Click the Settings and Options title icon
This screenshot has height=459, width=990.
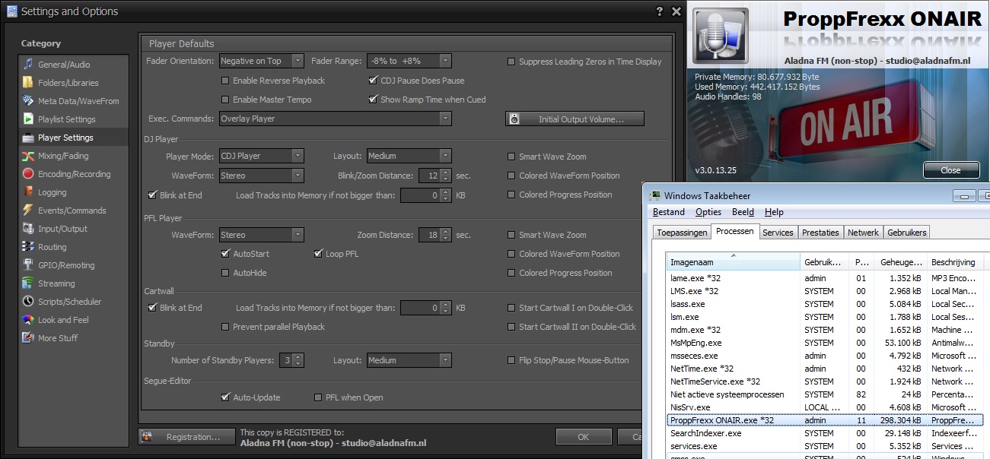(x=11, y=11)
